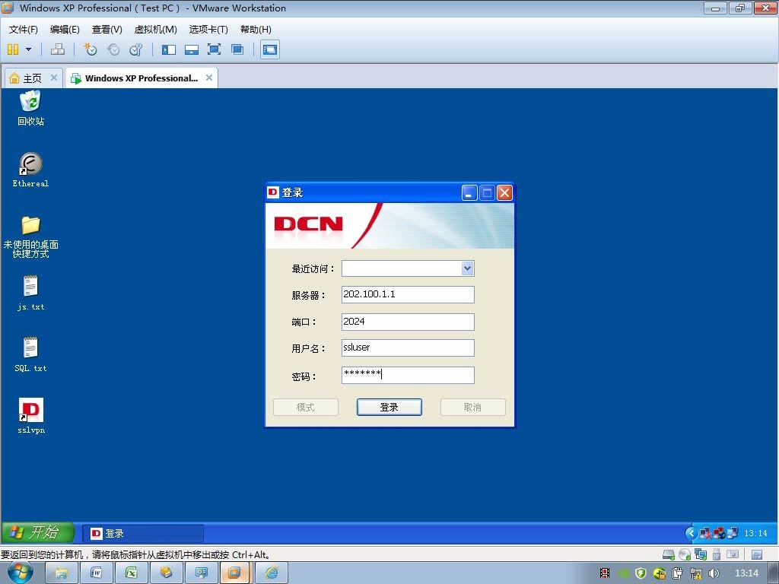Toggle the library sidebar view icon

(x=169, y=49)
